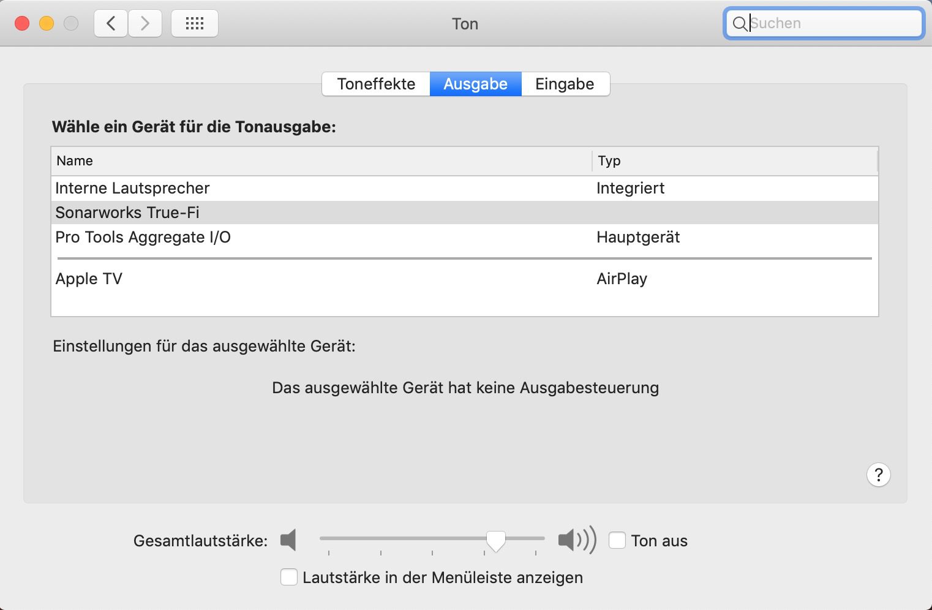Select Apple TV AirPlay output
Viewport: 932px width, 610px height.
pos(89,279)
